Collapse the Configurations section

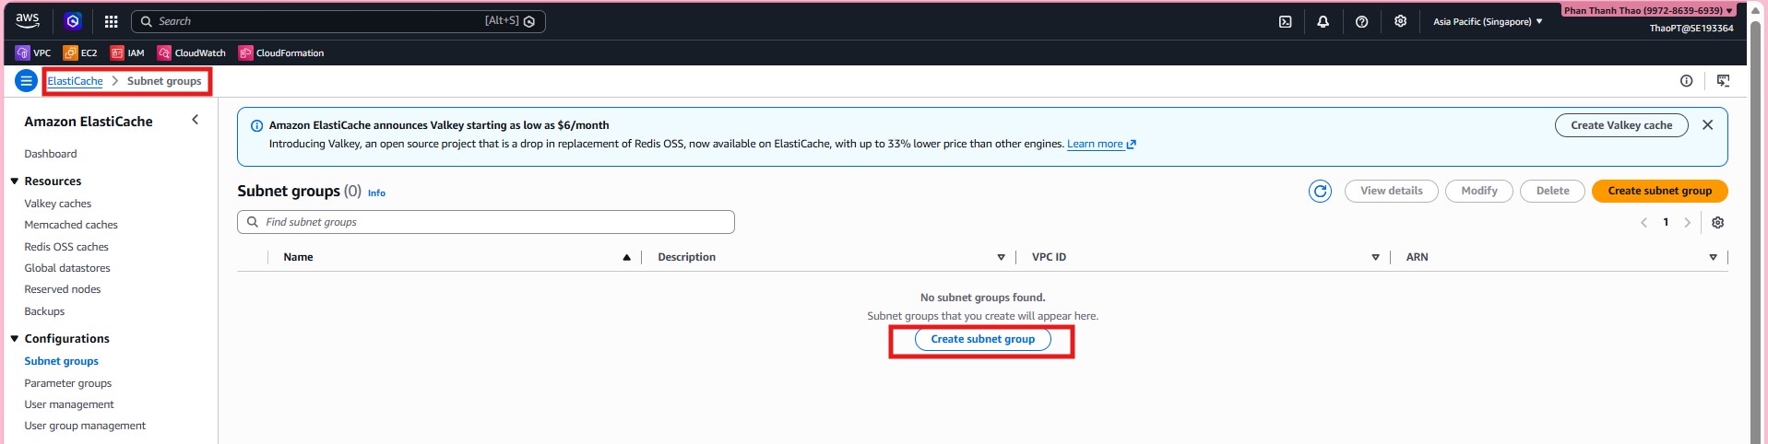(x=15, y=339)
